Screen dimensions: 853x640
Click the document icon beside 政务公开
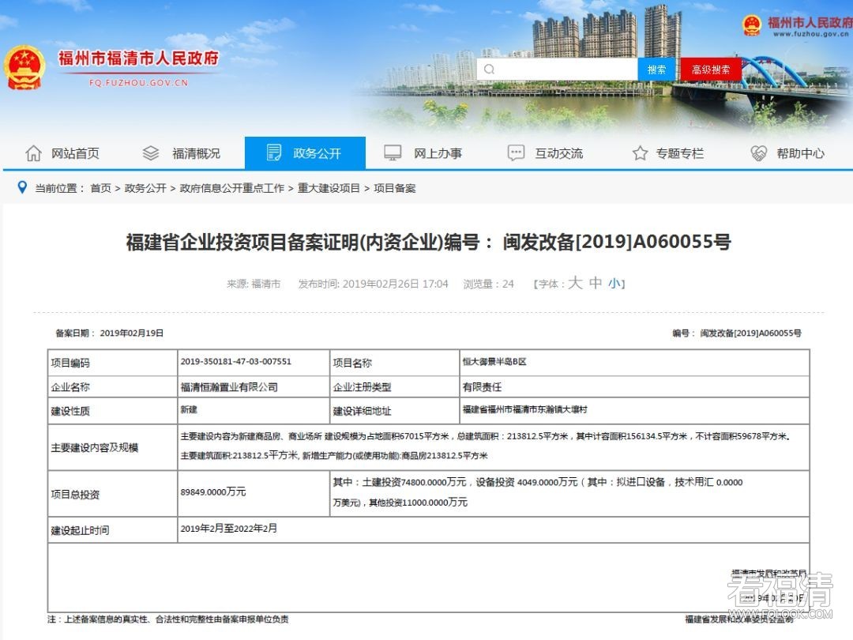click(273, 153)
